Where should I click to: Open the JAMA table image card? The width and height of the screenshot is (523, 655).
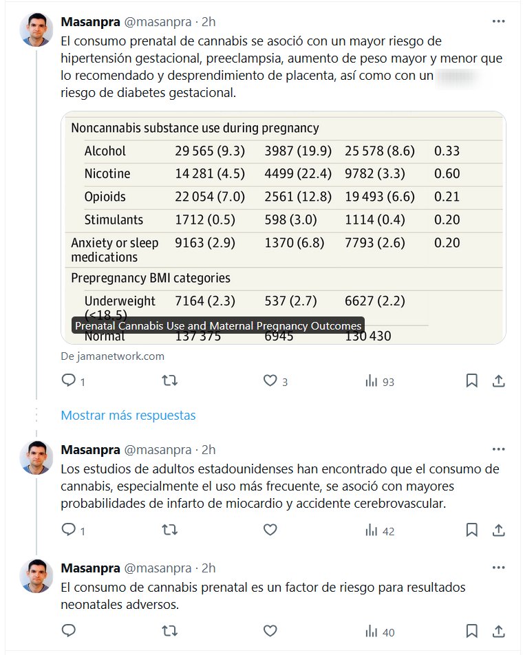pyautogui.click(x=283, y=227)
